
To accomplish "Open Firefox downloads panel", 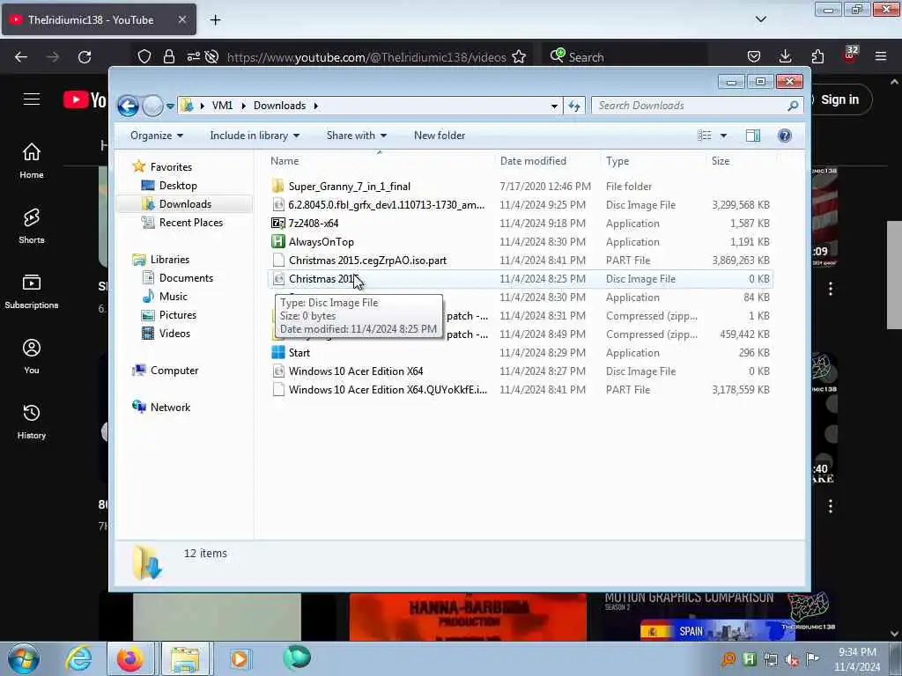I will point(785,56).
